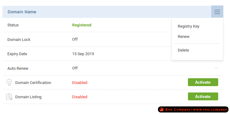
Task: Click the Domain Listing clipboard globe icon
Action: tap(9, 97)
